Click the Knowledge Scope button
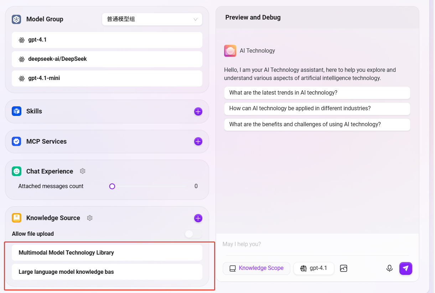This screenshot has width=435, height=293. pos(257,268)
